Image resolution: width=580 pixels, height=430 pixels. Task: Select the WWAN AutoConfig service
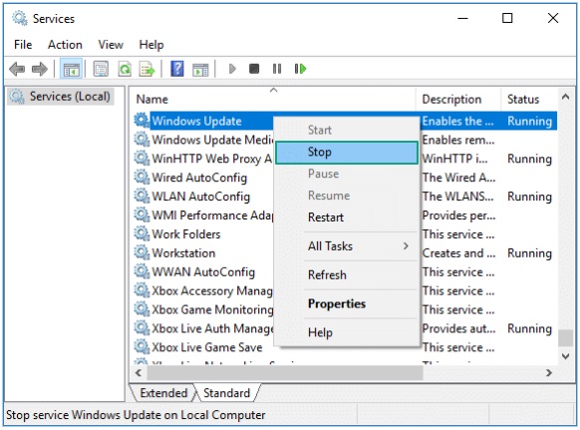(x=203, y=271)
